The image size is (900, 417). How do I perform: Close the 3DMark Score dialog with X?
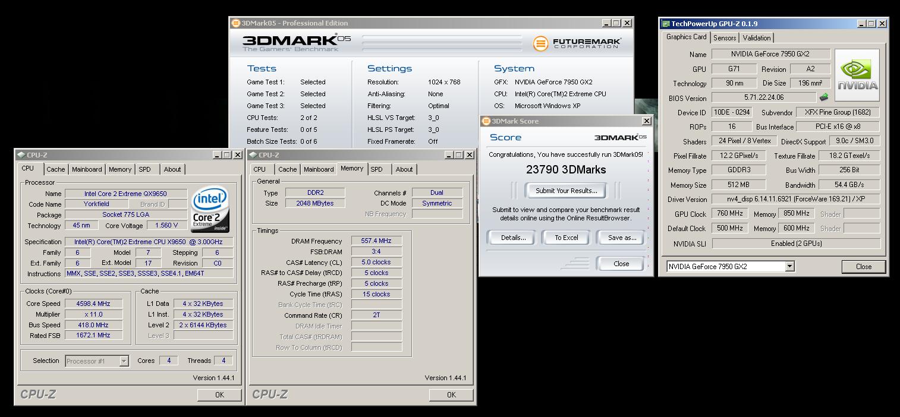(647, 121)
